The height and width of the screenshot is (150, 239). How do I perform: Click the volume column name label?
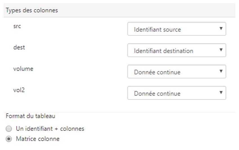tap(23, 69)
